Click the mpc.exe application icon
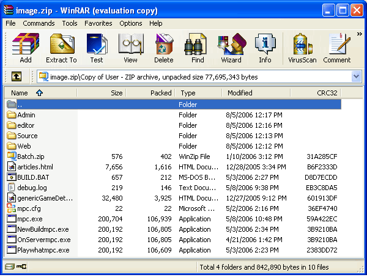 tap(11, 219)
